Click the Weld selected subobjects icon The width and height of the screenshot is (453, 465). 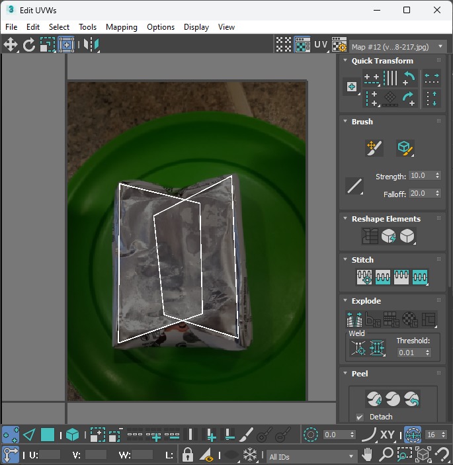pyautogui.click(x=377, y=347)
